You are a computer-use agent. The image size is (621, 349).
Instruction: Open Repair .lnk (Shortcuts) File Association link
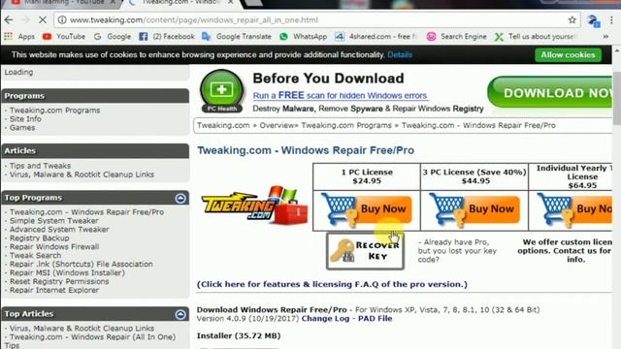point(81,264)
